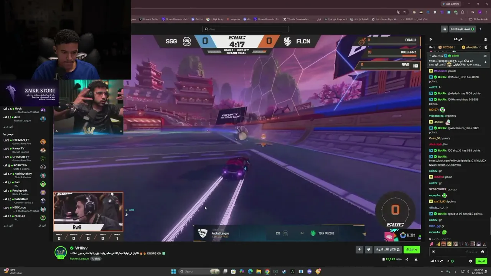Open hstikkytokky channel in sidebar
Image resolution: width=491 pixels, height=276 pixels.
click(x=24, y=176)
